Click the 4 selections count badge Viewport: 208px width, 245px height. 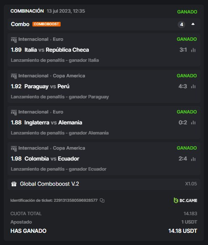pos(181,24)
